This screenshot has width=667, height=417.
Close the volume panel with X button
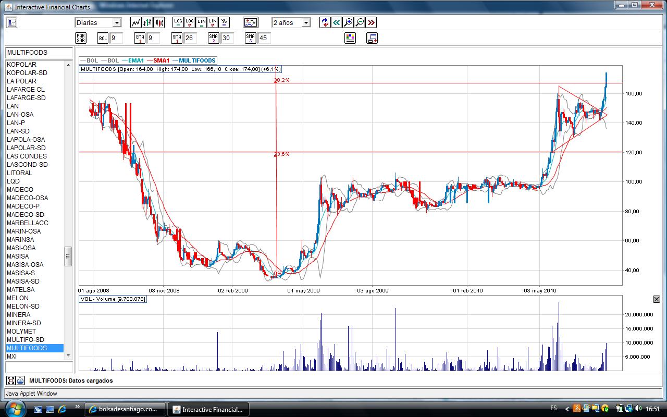(x=657, y=299)
